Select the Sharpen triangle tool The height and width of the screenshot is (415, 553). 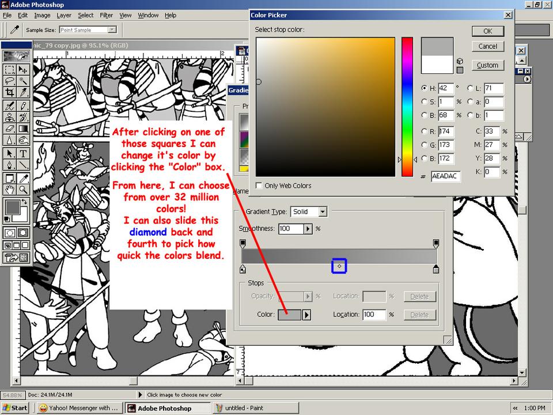[x=10, y=140]
